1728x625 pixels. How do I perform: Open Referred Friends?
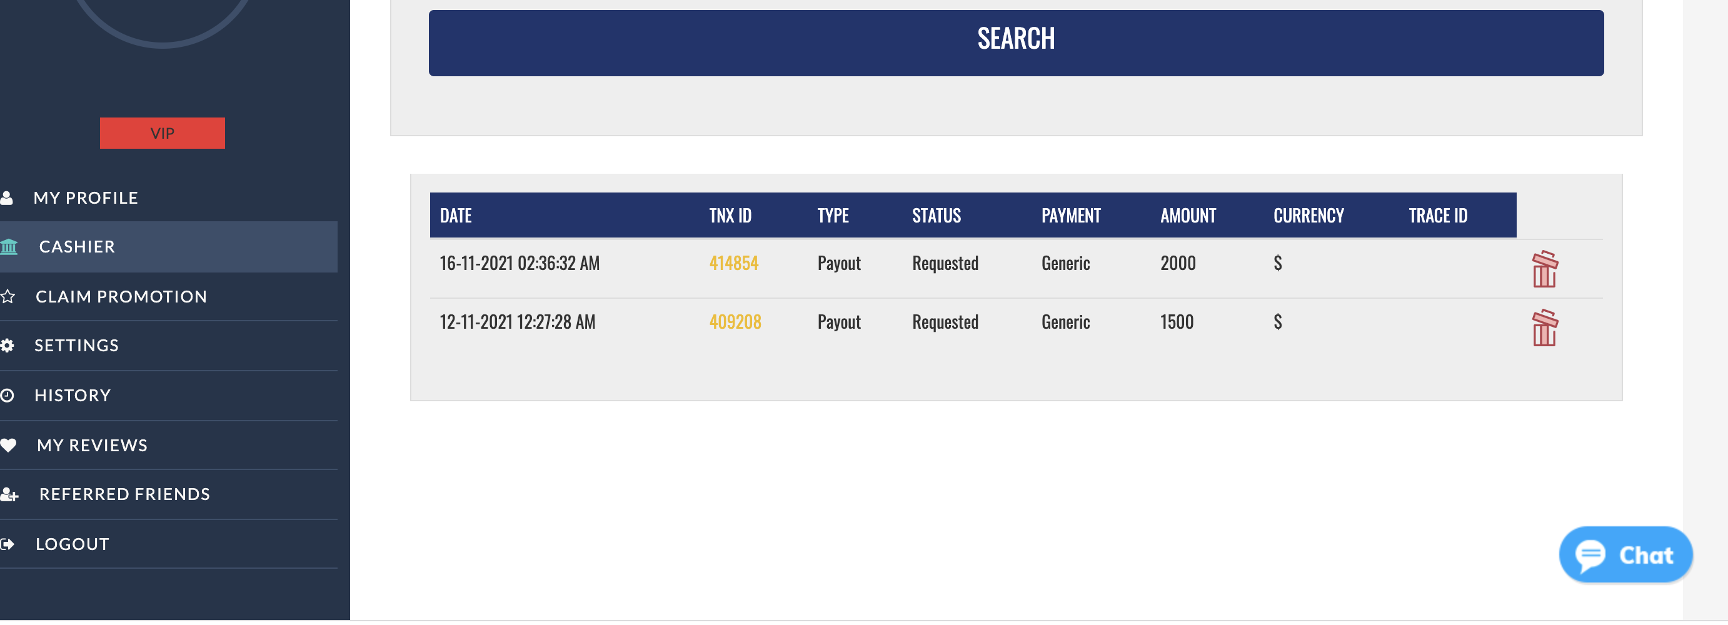[125, 496]
